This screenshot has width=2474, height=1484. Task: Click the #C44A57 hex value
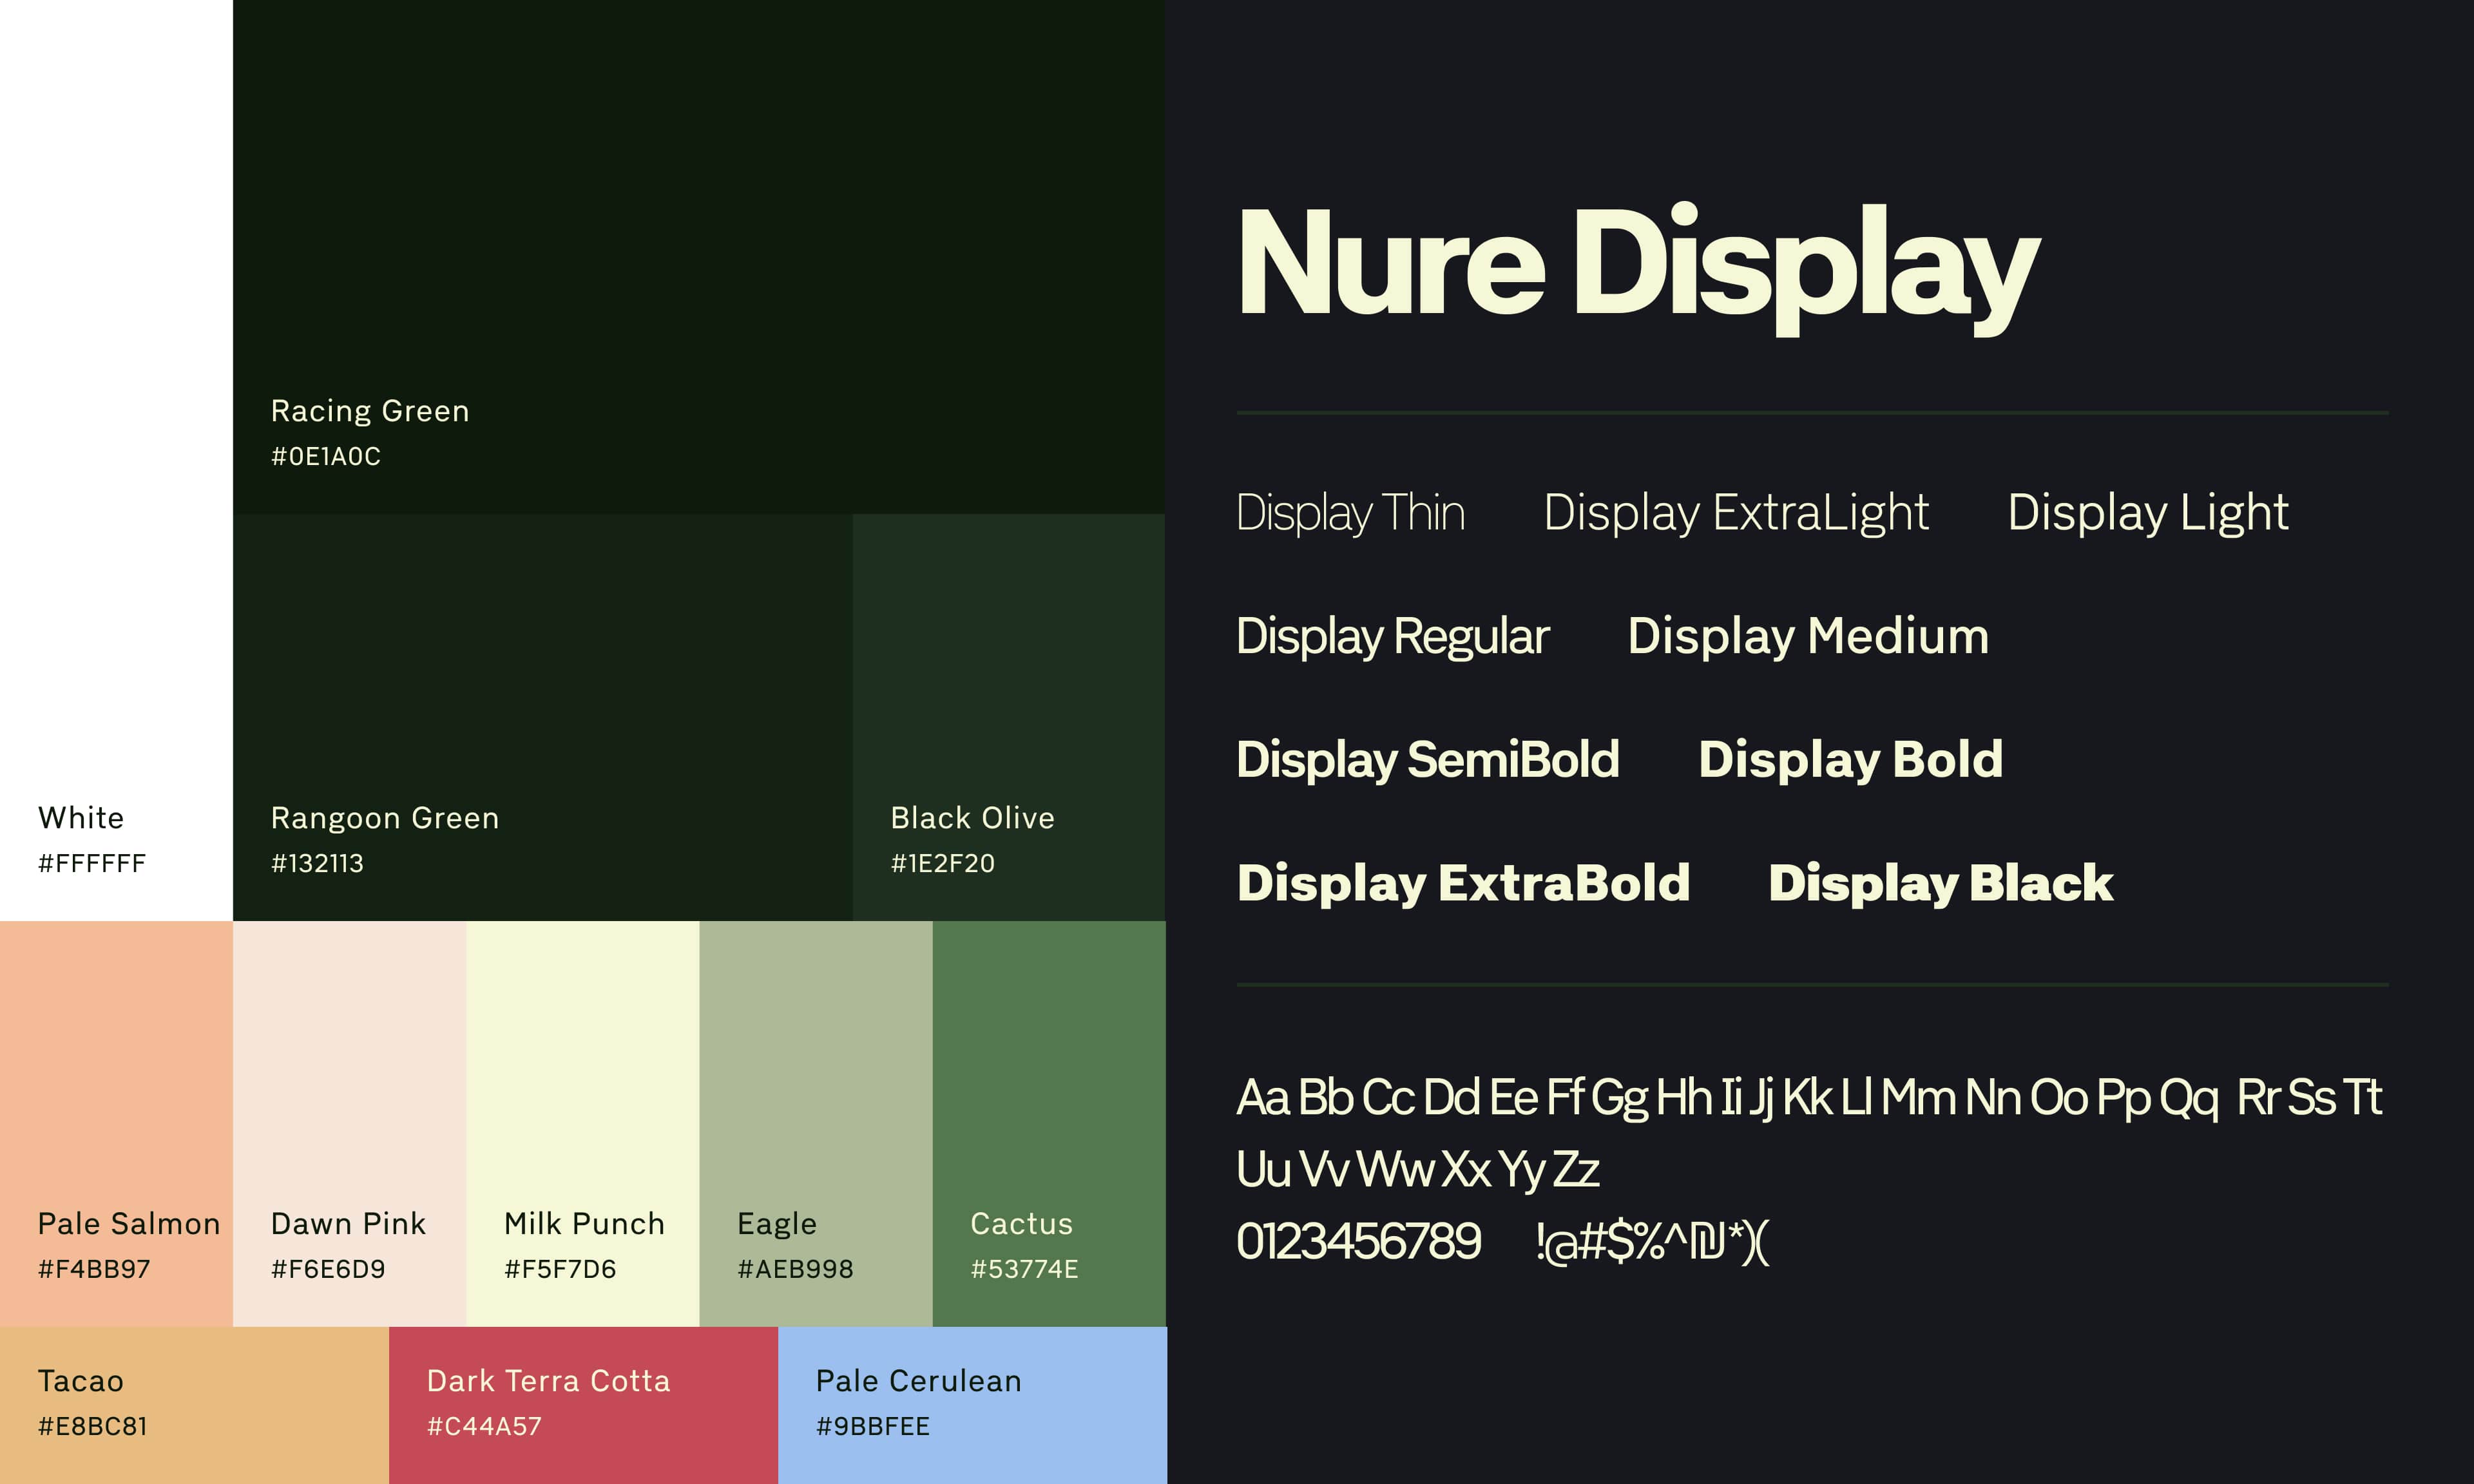(484, 1427)
